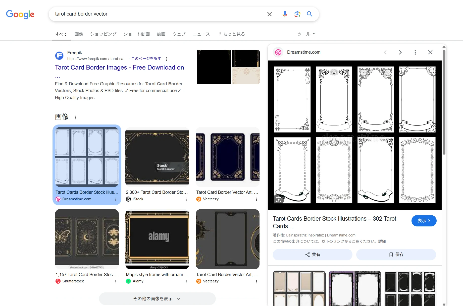Click the 保存 save button
This screenshot has width=463, height=306.
click(396, 255)
